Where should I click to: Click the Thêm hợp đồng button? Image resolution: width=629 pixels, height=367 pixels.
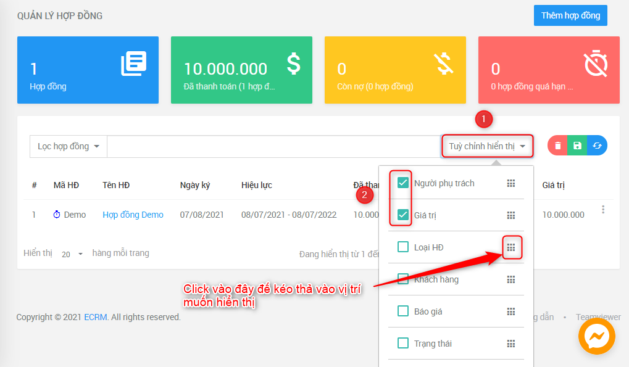click(570, 15)
